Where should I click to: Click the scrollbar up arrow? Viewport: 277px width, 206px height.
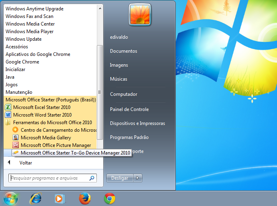click(100, 8)
